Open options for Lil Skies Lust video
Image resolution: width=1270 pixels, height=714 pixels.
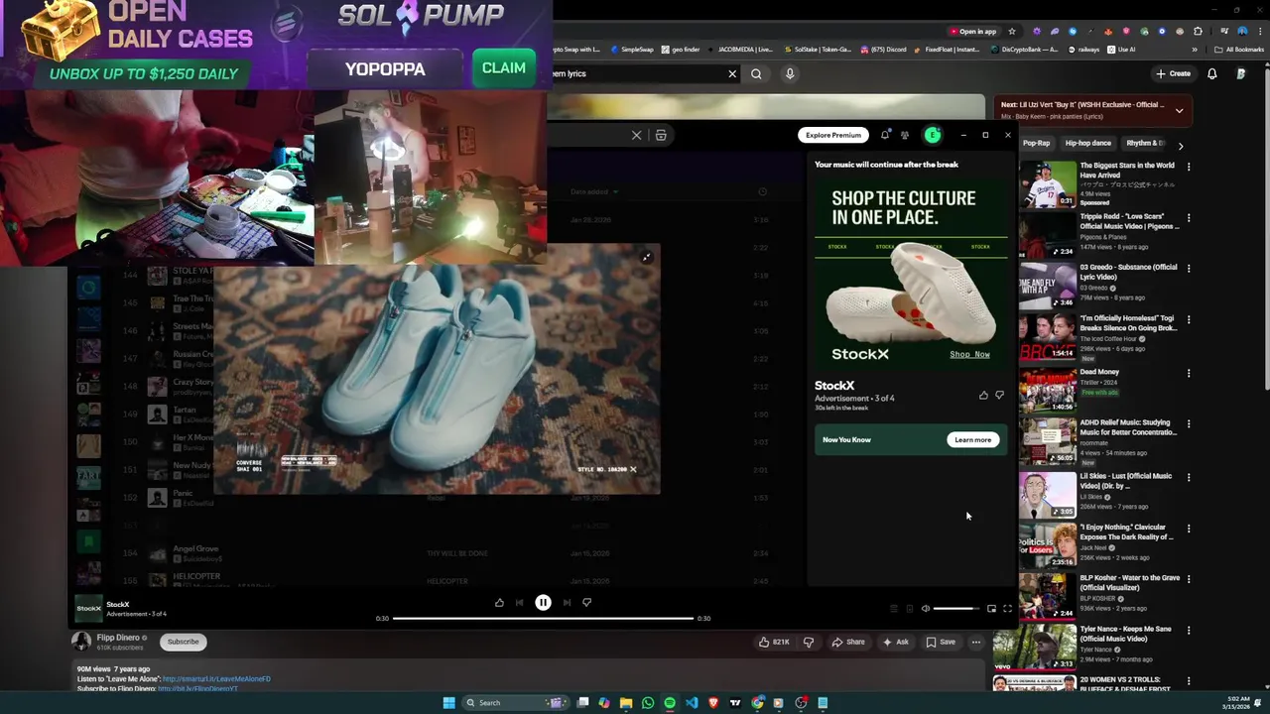coord(1189,477)
